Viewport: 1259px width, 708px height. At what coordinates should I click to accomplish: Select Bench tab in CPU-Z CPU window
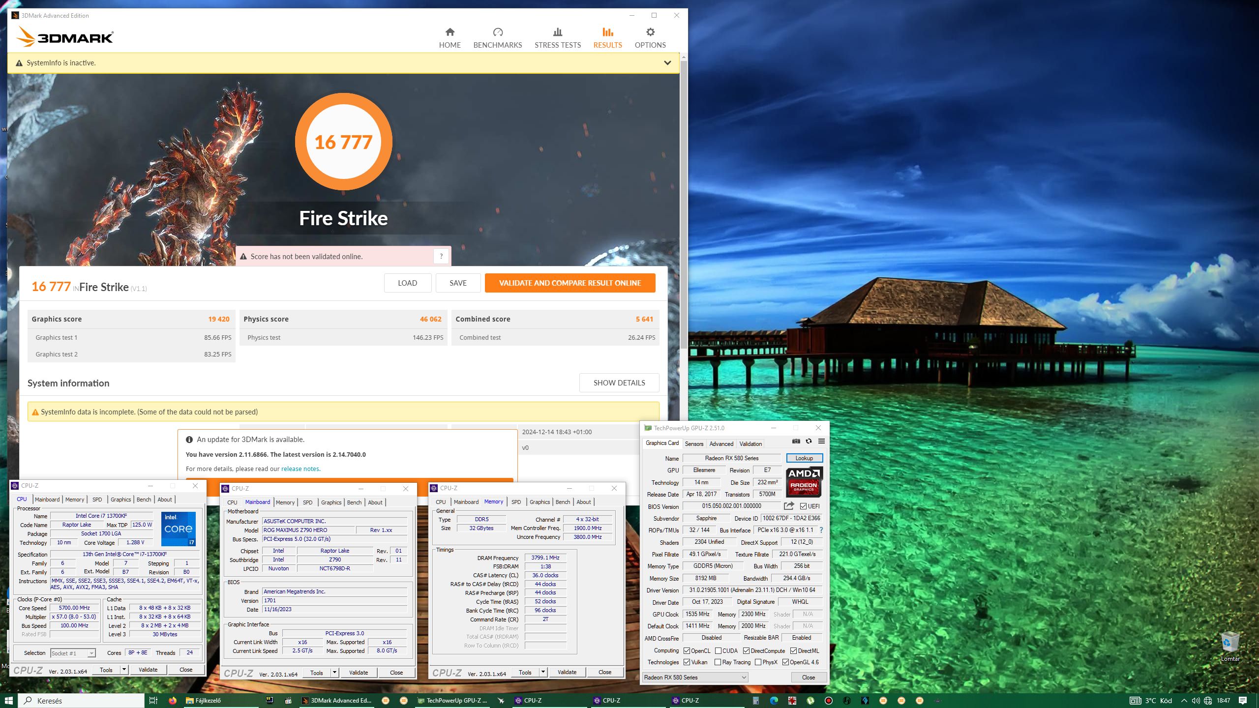[x=144, y=500]
